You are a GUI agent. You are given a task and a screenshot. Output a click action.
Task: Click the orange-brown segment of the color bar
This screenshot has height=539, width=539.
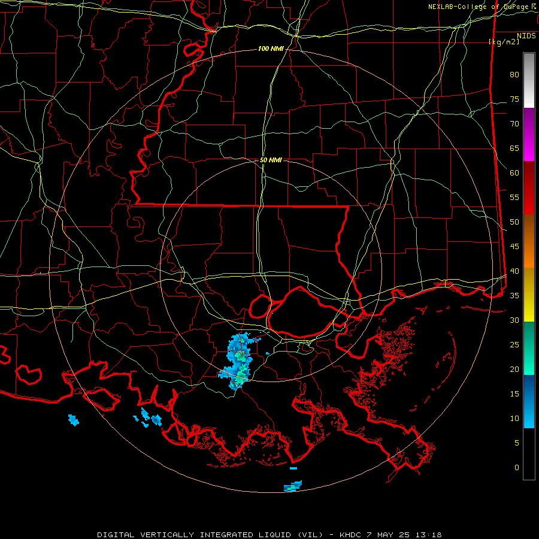point(529,241)
